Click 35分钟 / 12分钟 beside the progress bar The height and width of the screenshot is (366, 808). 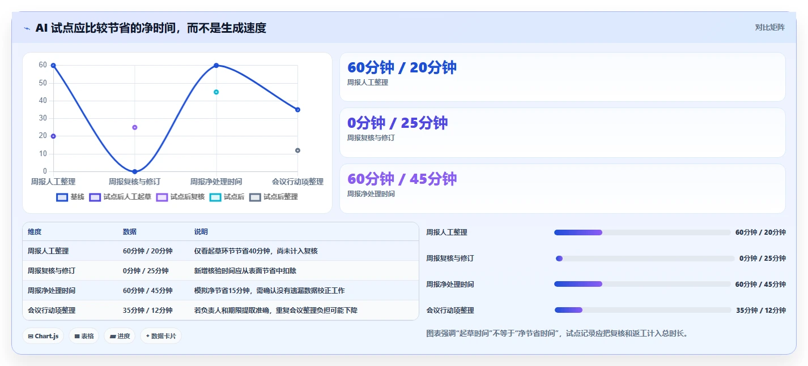point(761,311)
